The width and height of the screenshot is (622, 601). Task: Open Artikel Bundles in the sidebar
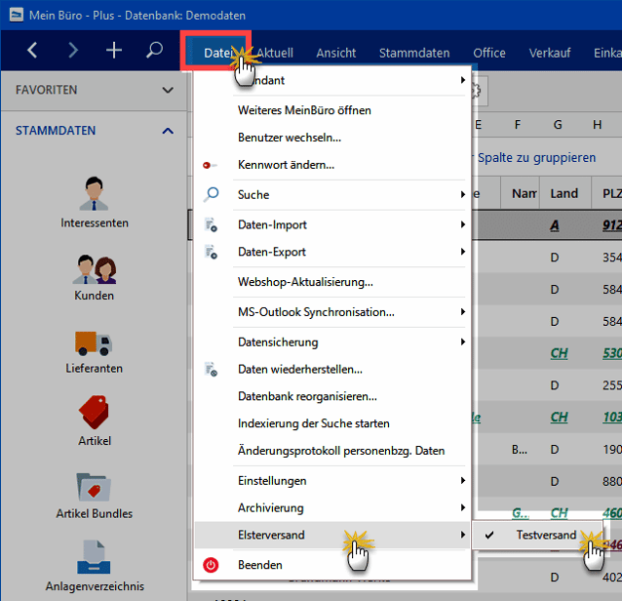pos(95,493)
